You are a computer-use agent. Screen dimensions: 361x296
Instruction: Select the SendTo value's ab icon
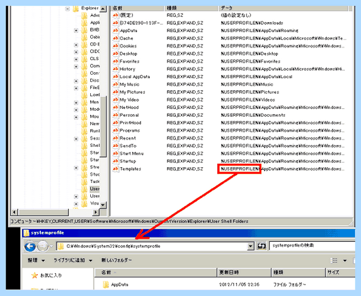coord(116,146)
